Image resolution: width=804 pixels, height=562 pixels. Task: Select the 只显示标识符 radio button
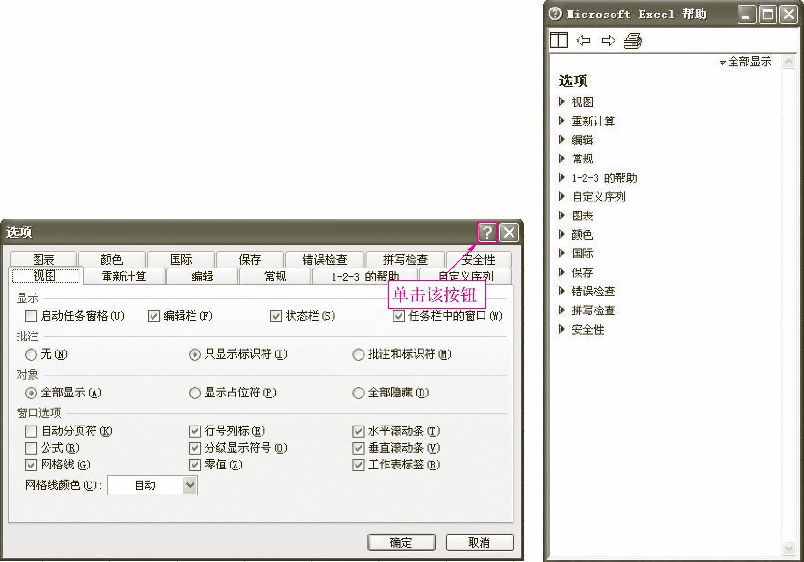(194, 355)
